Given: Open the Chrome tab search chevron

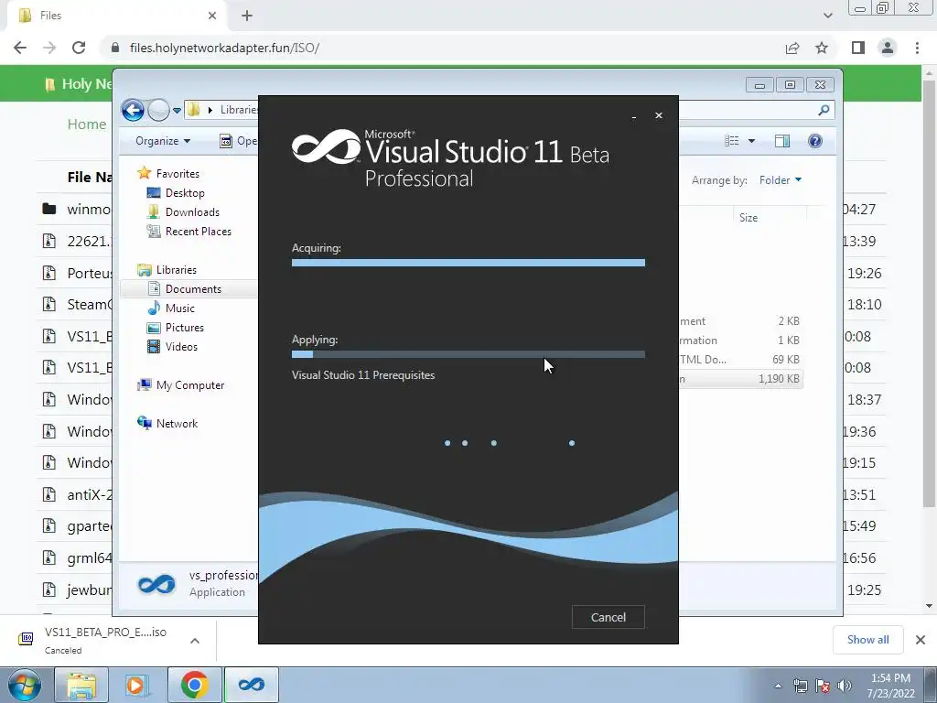Looking at the screenshot, I should point(827,16).
